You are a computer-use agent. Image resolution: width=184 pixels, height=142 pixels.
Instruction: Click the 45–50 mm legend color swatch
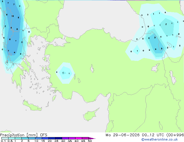85,138
